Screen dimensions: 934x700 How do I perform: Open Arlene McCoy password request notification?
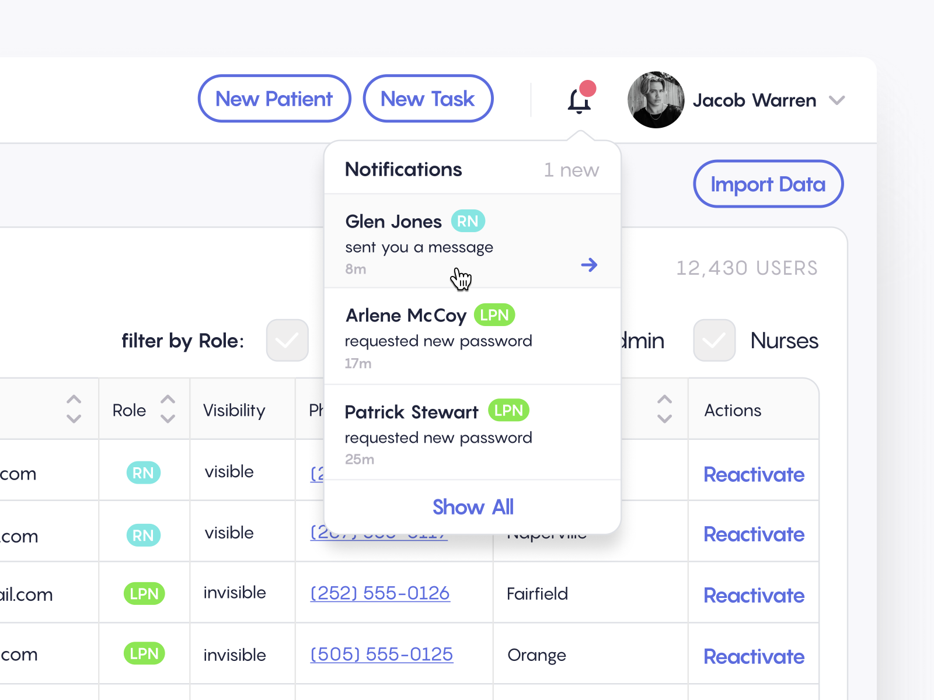[x=472, y=336]
